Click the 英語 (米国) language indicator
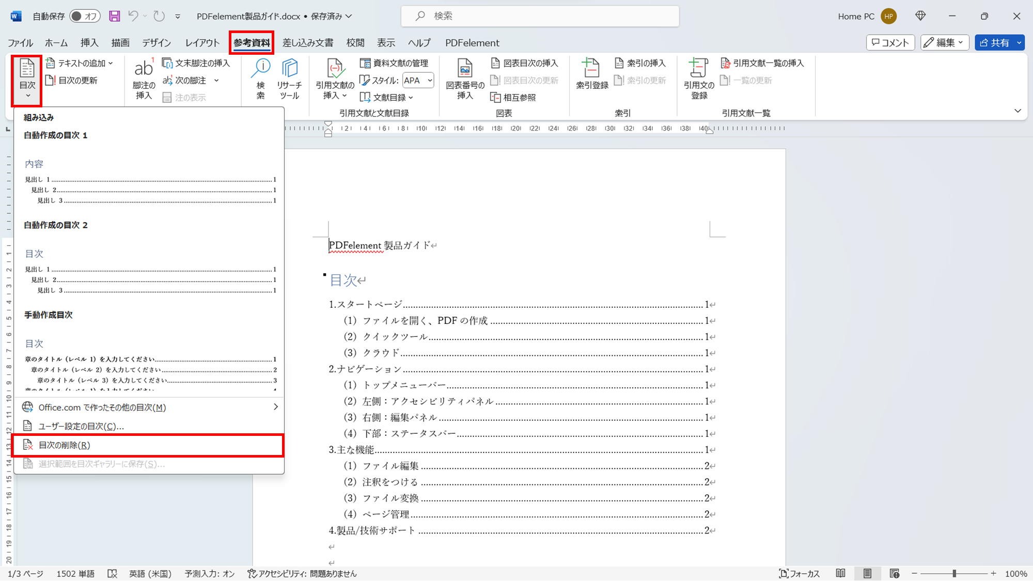Viewport: 1033px width, 581px height. (x=150, y=573)
